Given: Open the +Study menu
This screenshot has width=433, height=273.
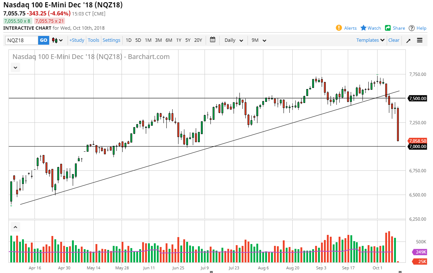Looking at the screenshot, I should click(x=76, y=40).
